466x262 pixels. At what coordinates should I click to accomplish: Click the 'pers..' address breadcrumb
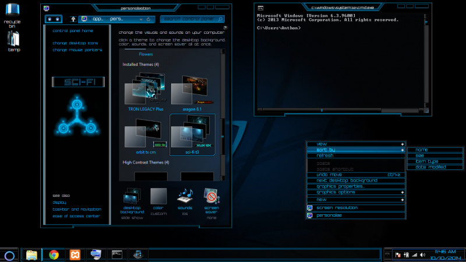[x=116, y=19]
